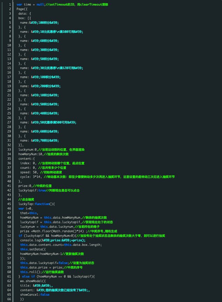The height and width of the screenshot is (302, 222).
Task: Click the 'box: [{' line
Action: 25,18
